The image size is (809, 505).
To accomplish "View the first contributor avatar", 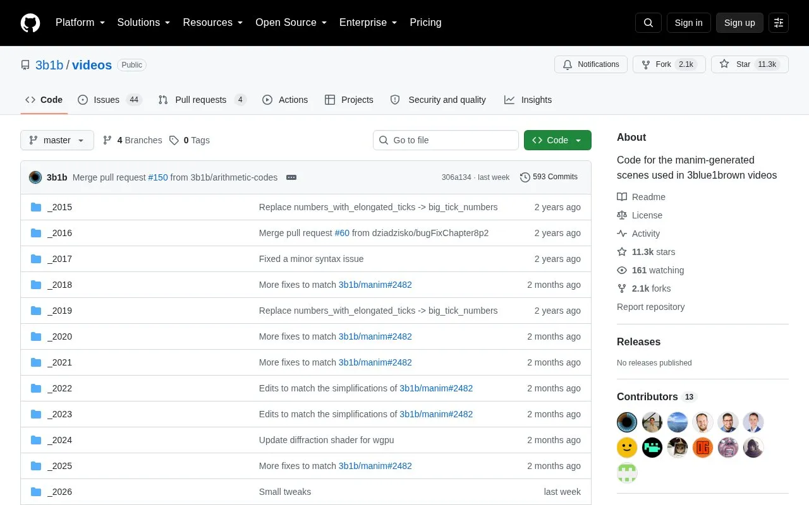I will coord(627,422).
